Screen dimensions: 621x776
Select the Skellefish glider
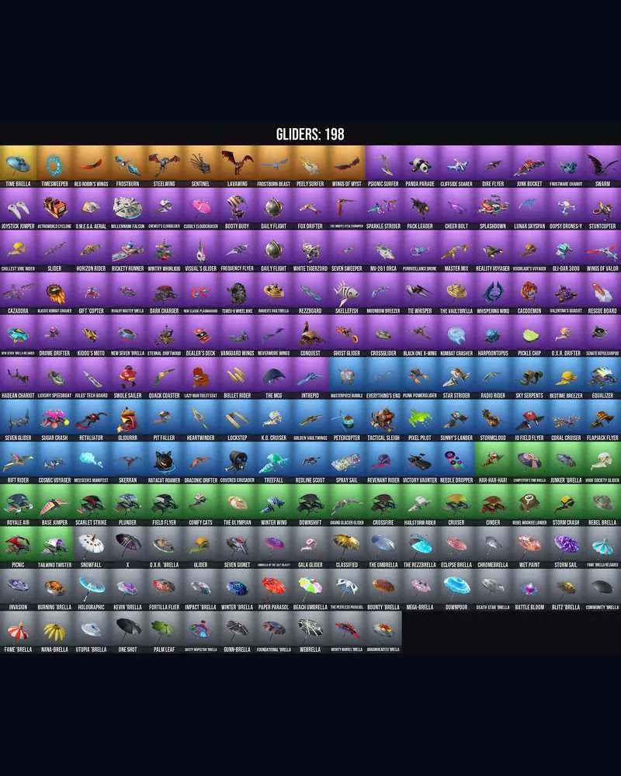click(347, 293)
